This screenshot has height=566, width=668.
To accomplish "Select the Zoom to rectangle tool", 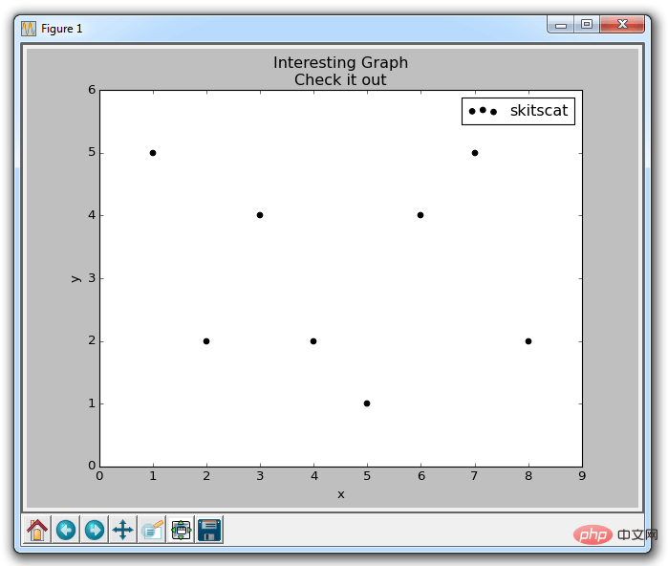I will click(x=152, y=530).
